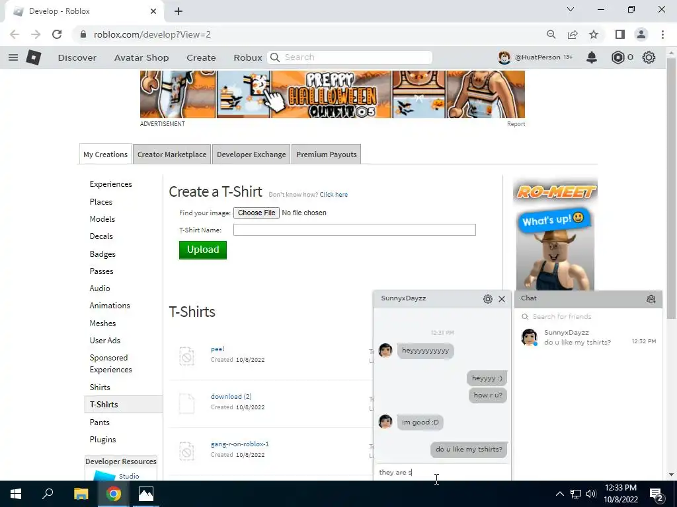The height and width of the screenshot is (507, 677).
Task: Open the Studio link under Developer Resources
Action: pyautogui.click(x=129, y=476)
